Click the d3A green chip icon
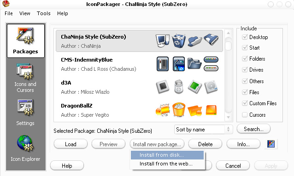 194,86
